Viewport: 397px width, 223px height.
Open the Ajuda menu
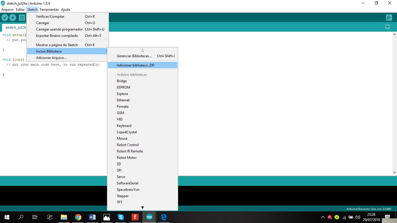click(65, 10)
